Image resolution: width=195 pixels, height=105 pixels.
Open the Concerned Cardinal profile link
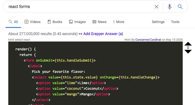(148, 40)
